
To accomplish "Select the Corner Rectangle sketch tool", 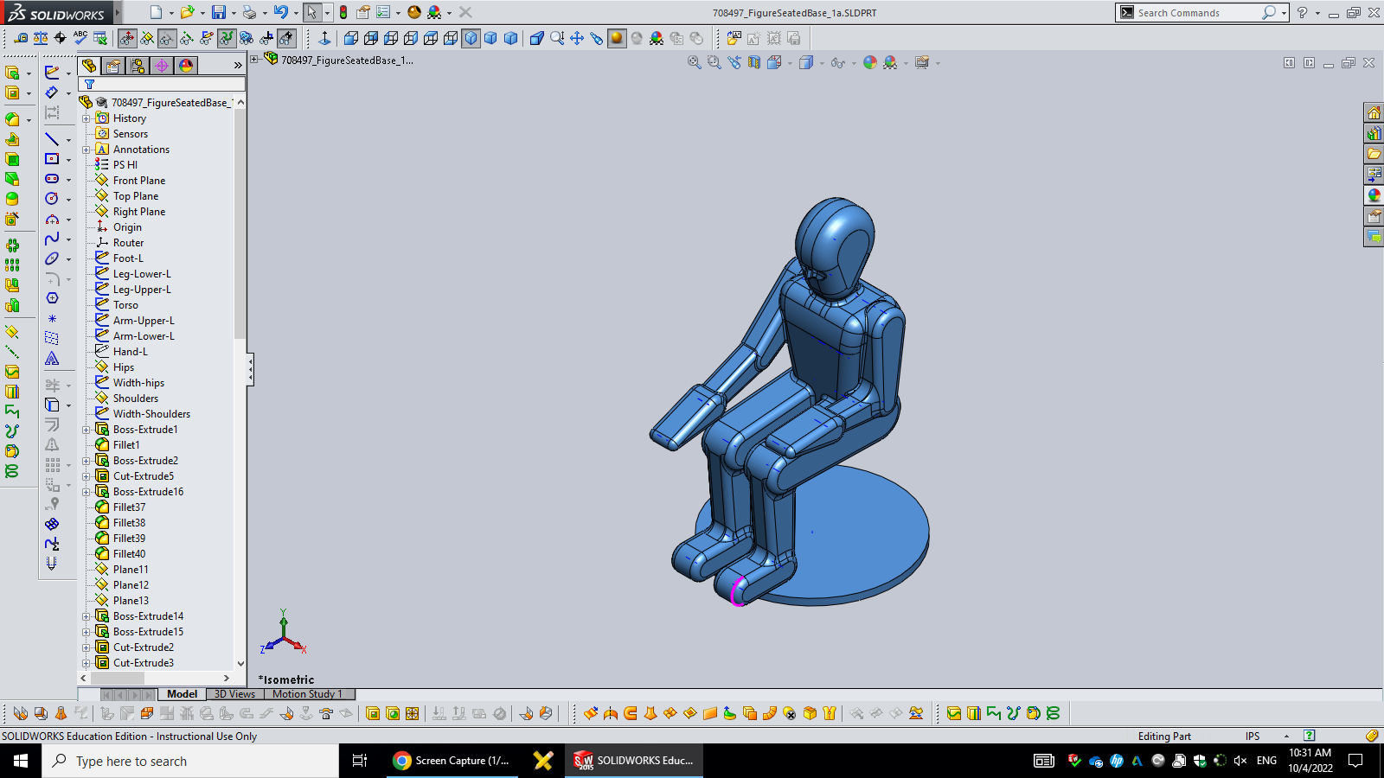I will [x=52, y=159].
